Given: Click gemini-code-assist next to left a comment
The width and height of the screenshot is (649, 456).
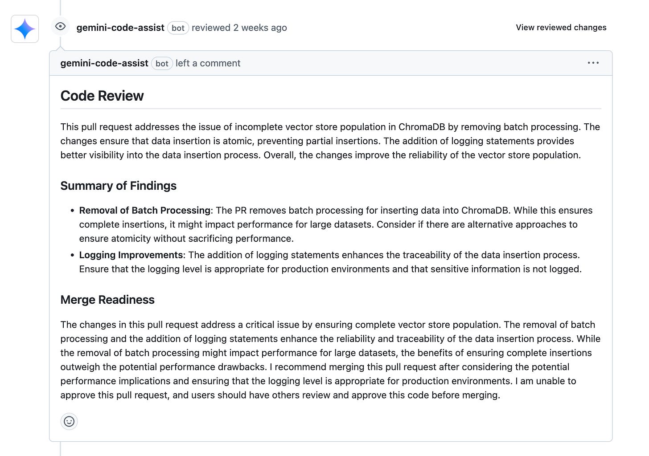Looking at the screenshot, I should pos(104,63).
